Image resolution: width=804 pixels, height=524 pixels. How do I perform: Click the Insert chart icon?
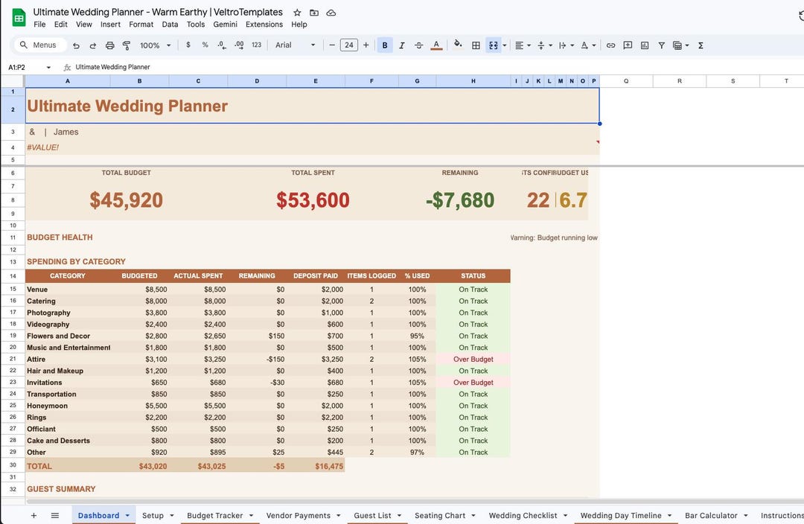[645, 45]
